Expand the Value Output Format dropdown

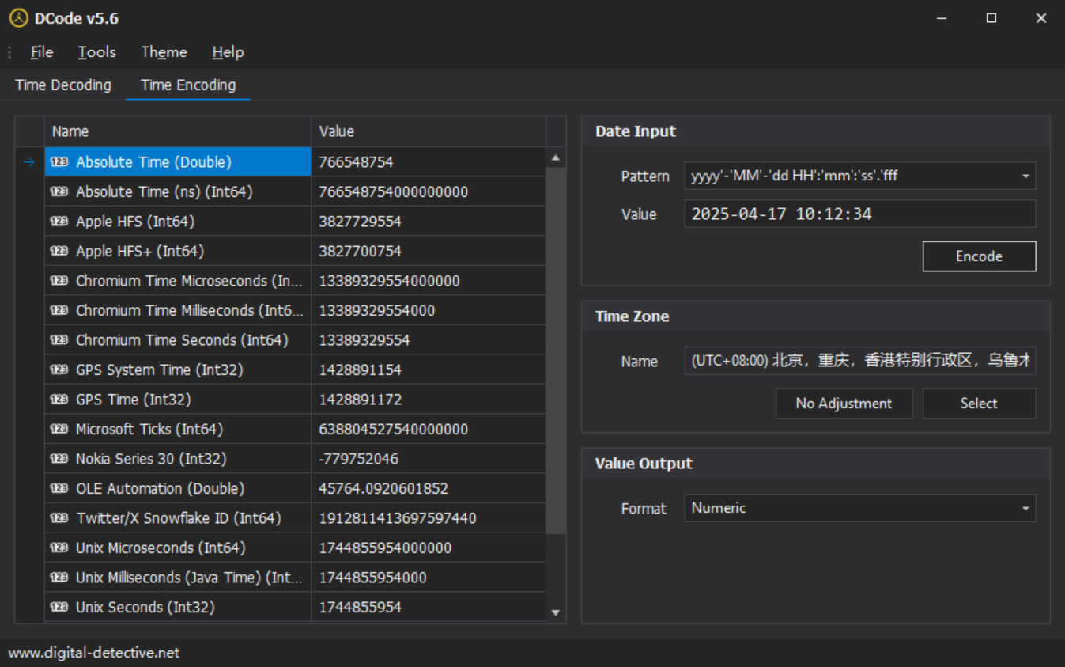point(1025,508)
